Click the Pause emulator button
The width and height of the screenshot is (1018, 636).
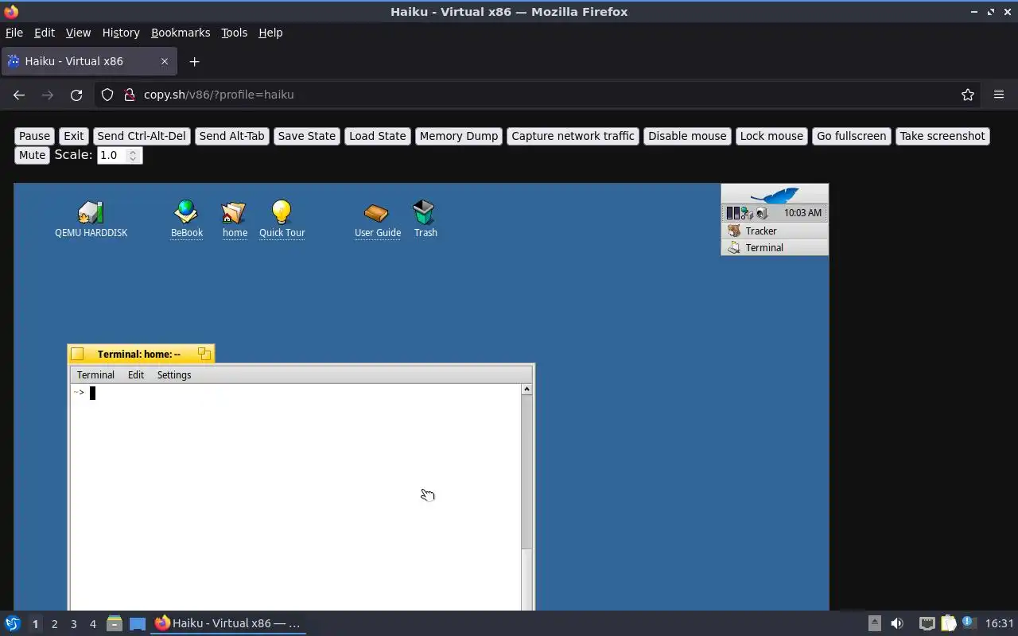[34, 136]
